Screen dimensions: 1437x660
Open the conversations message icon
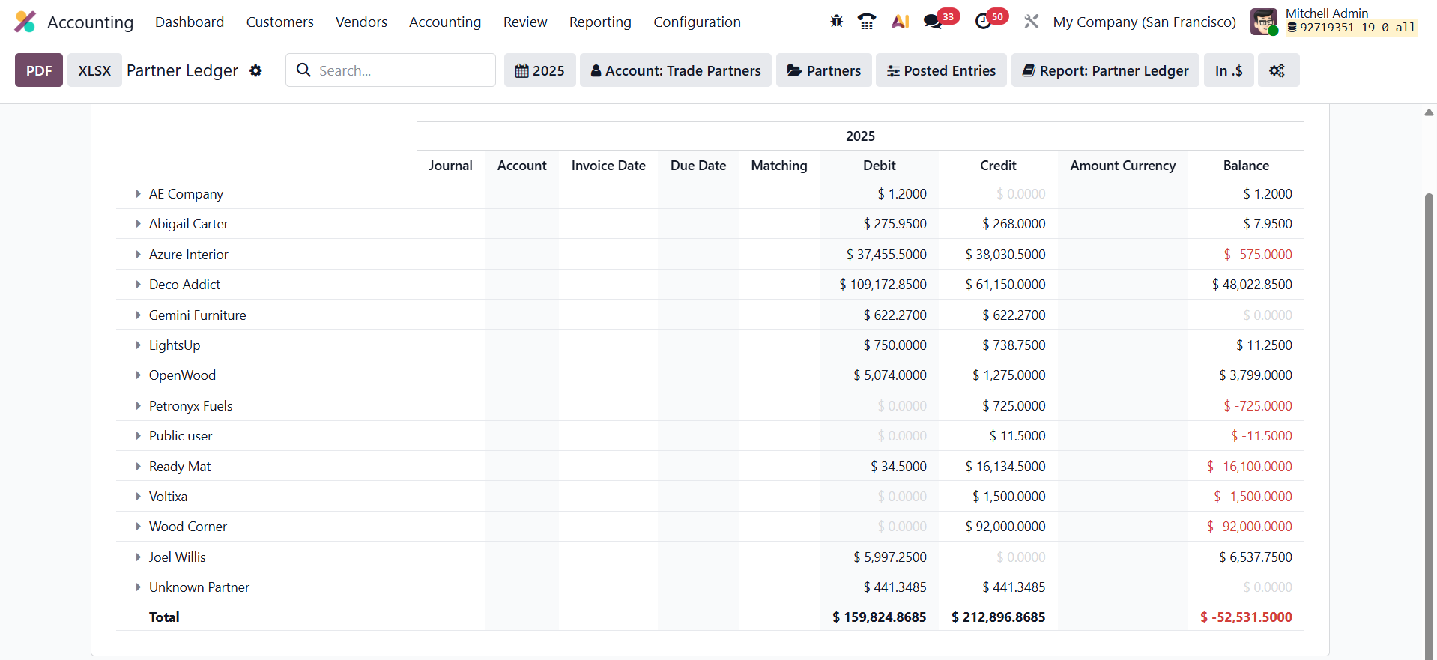(x=933, y=22)
